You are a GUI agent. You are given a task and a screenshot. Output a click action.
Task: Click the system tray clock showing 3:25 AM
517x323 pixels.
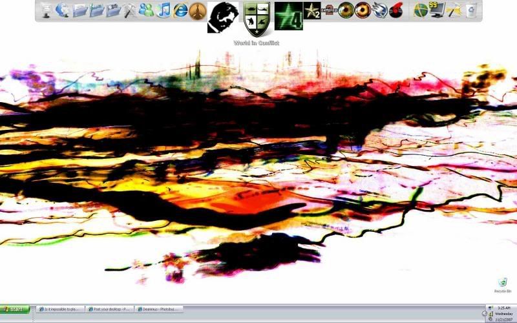(x=504, y=307)
